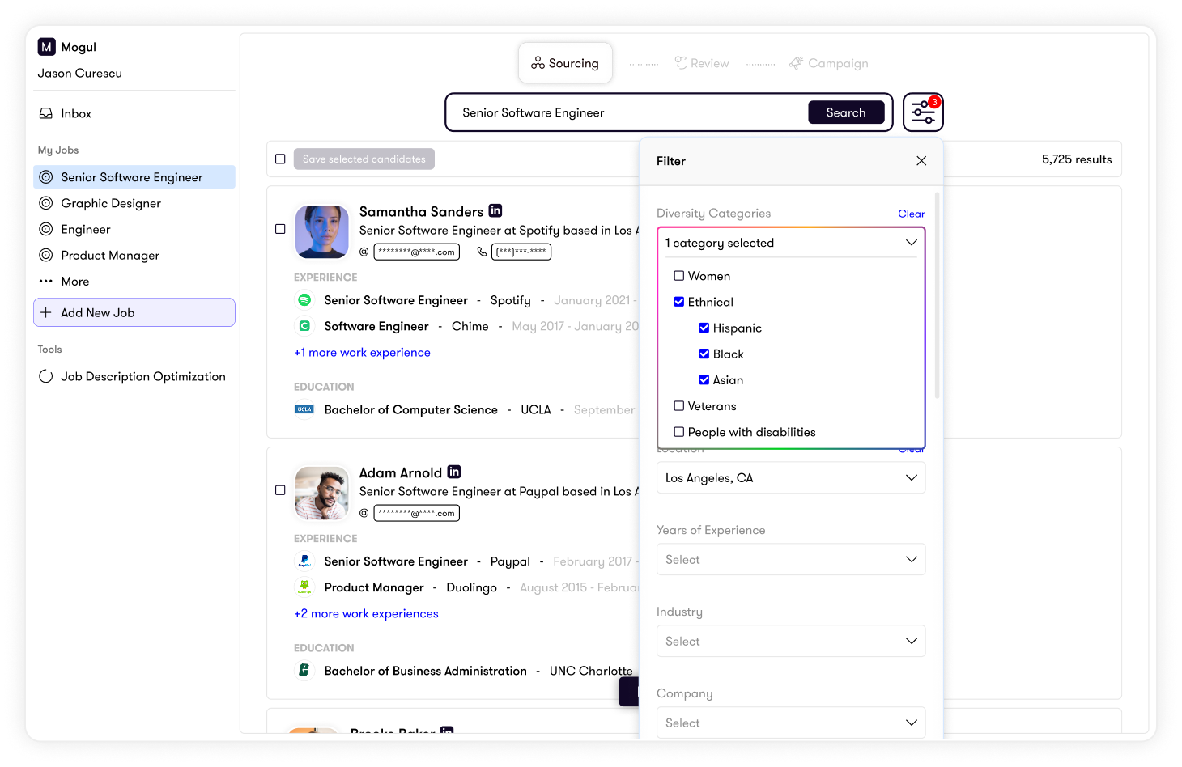Screen dimensions: 1182x767
Task: Select Adam Arnold's candidate checkbox
Action: coord(280,490)
